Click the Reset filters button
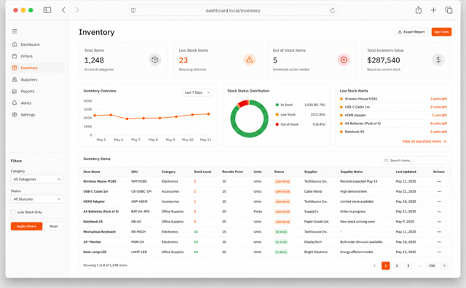 click(54, 226)
